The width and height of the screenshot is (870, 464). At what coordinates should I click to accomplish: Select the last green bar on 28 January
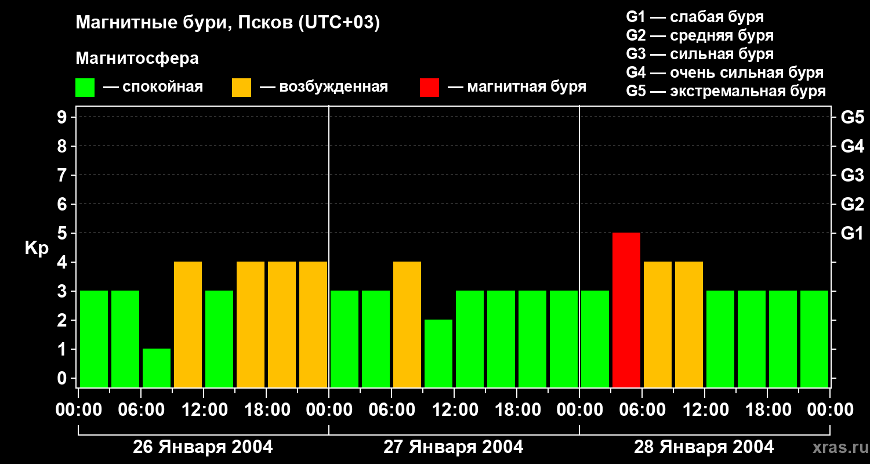pos(814,339)
